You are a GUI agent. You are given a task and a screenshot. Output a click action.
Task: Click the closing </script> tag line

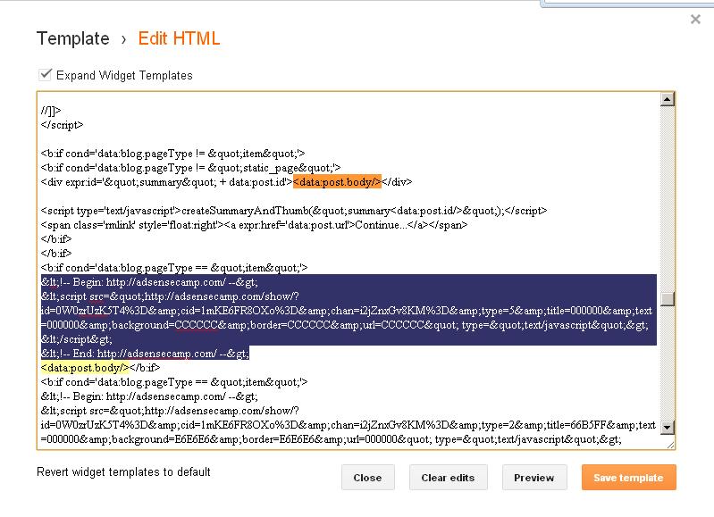[62, 125]
